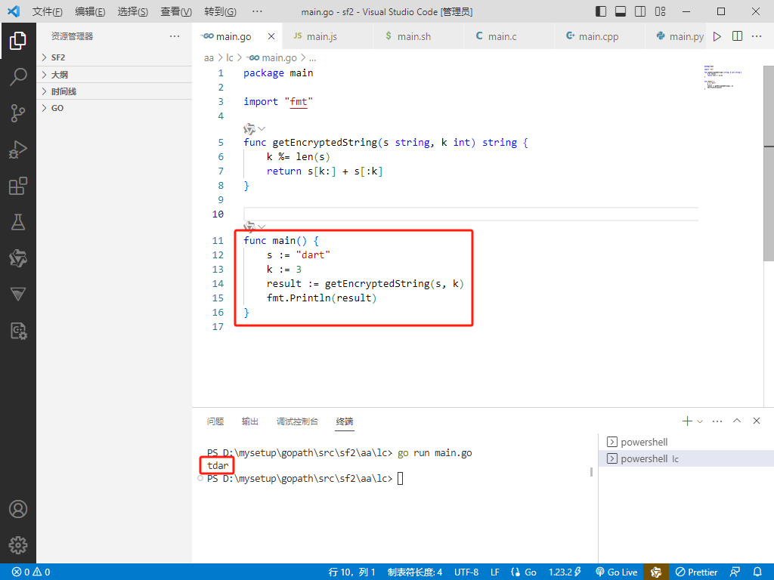Switch to the 问题 problems panel tab
This screenshot has width=774, height=580.
tap(215, 421)
